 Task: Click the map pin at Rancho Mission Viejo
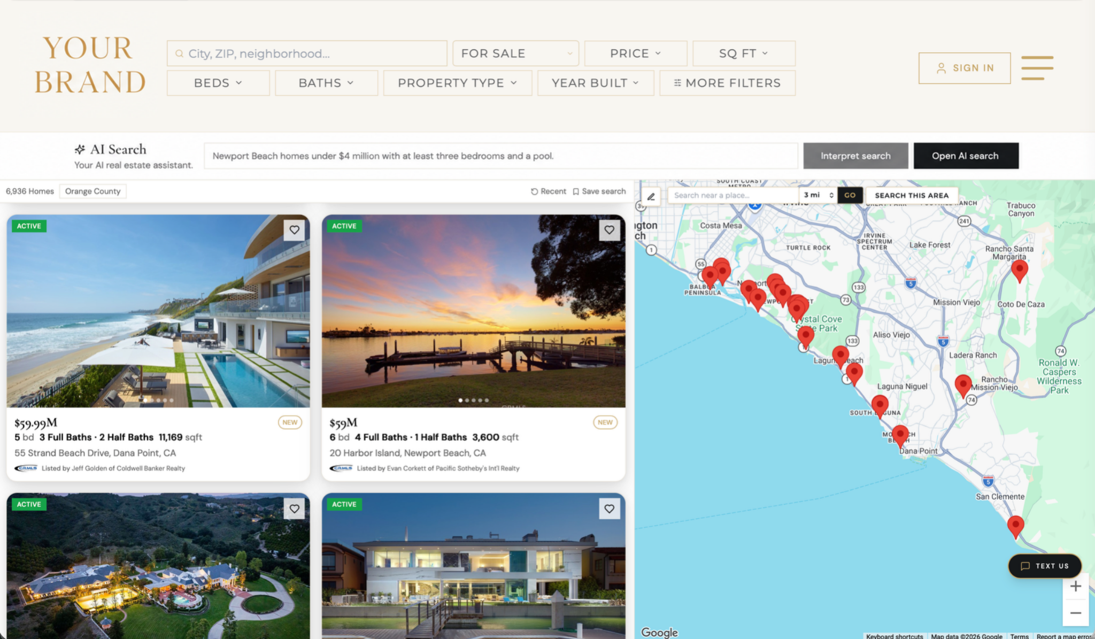[x=963, y=384]
